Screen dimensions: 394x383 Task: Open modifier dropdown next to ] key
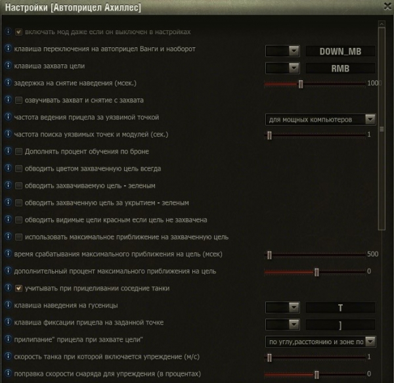[x=282, y=325]
